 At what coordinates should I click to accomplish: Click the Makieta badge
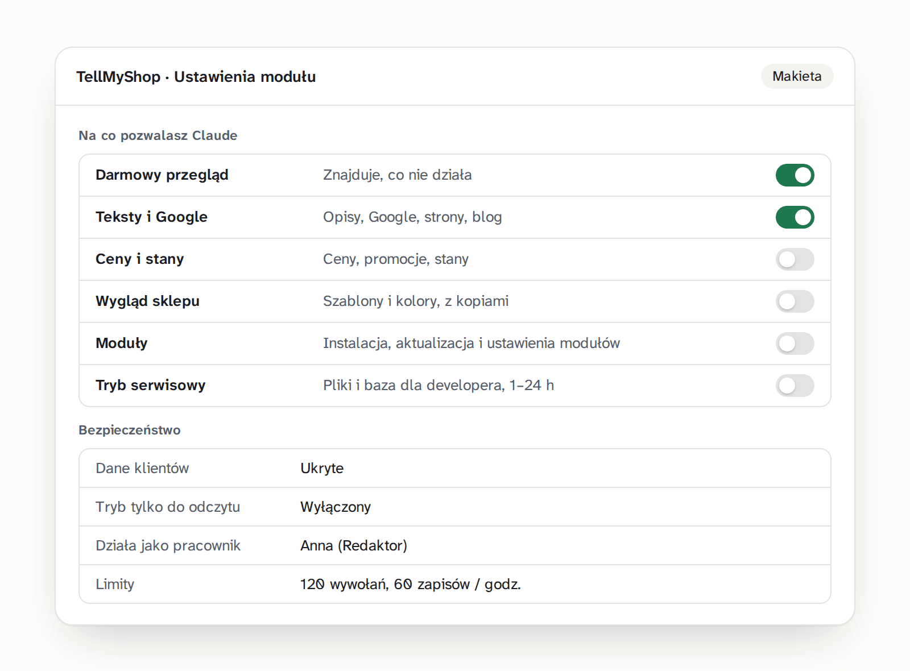tap(797, 76)
